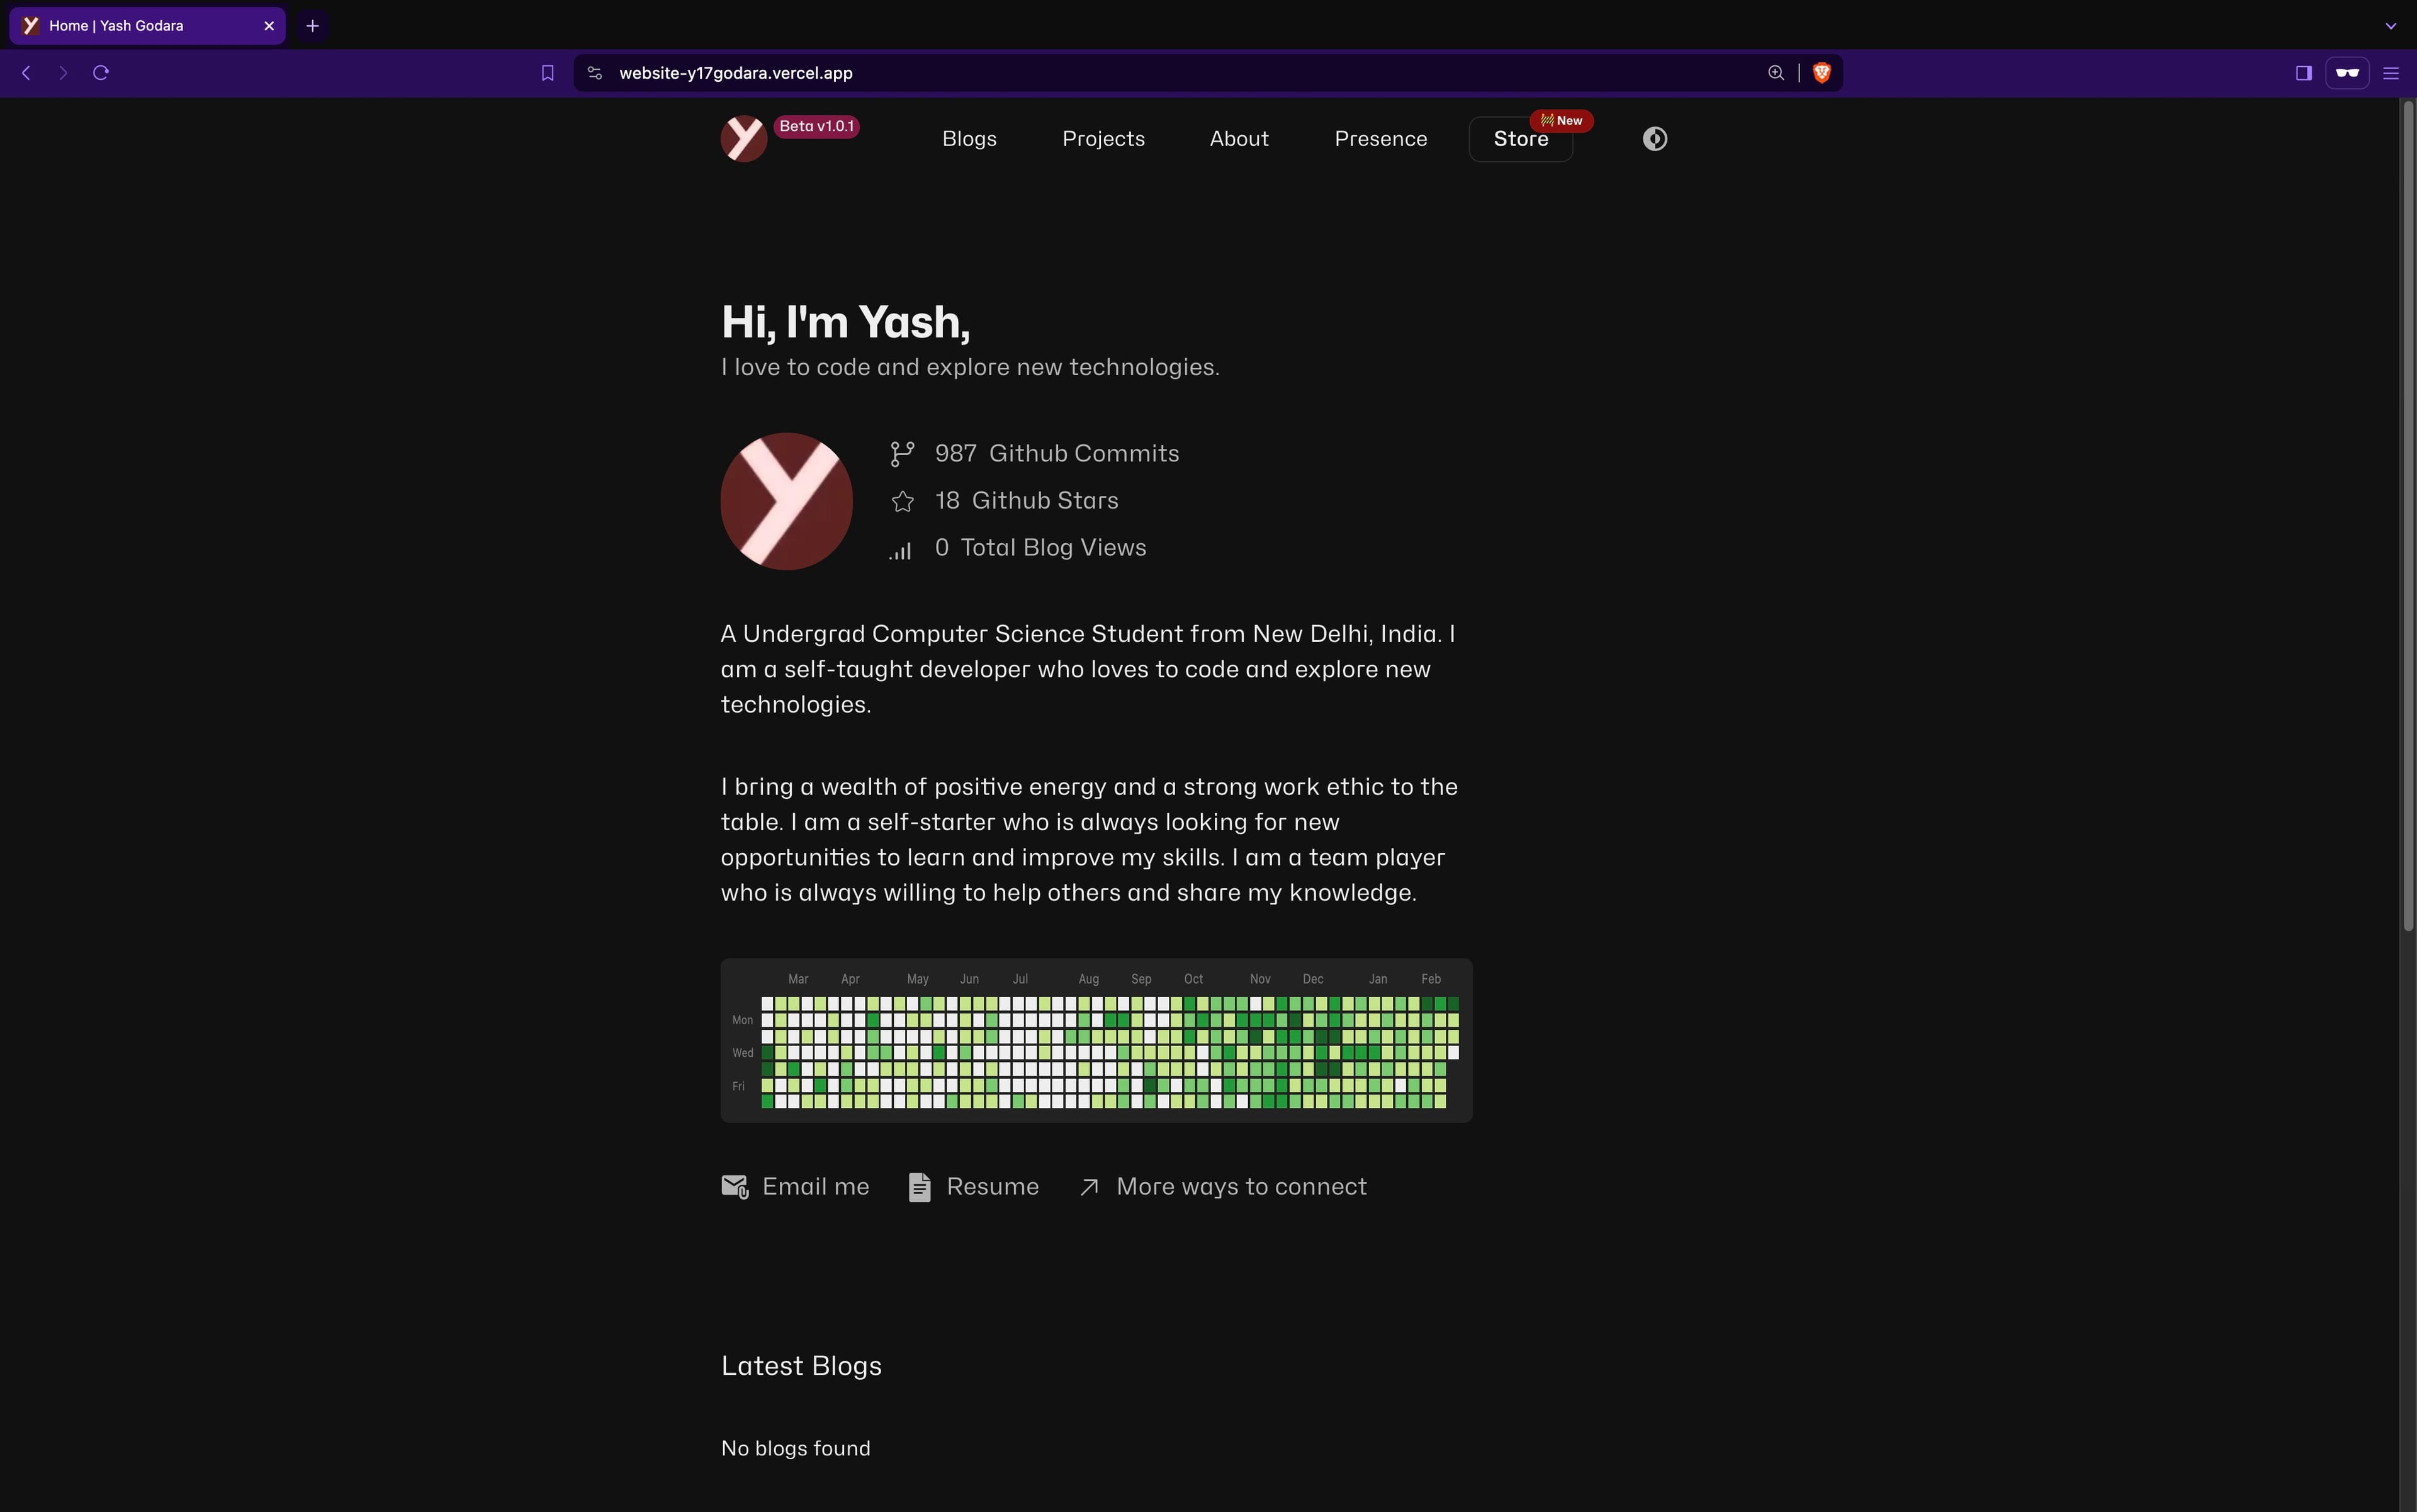Toggle the dark/light mode icon in navbar
The image size is (2417, 1512).
point(1654,138)
